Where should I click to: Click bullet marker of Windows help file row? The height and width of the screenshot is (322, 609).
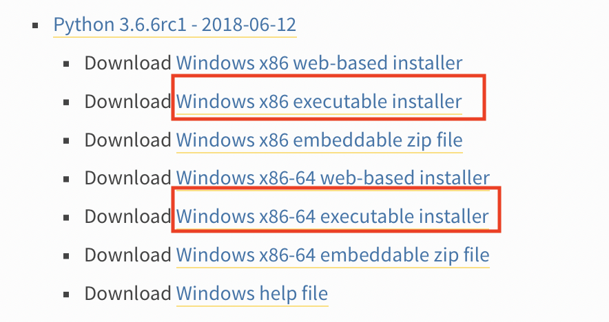point(66,294)
